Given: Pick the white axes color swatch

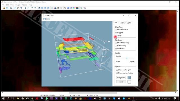Looking at the screenshot, I should click(x=129, y=82).
